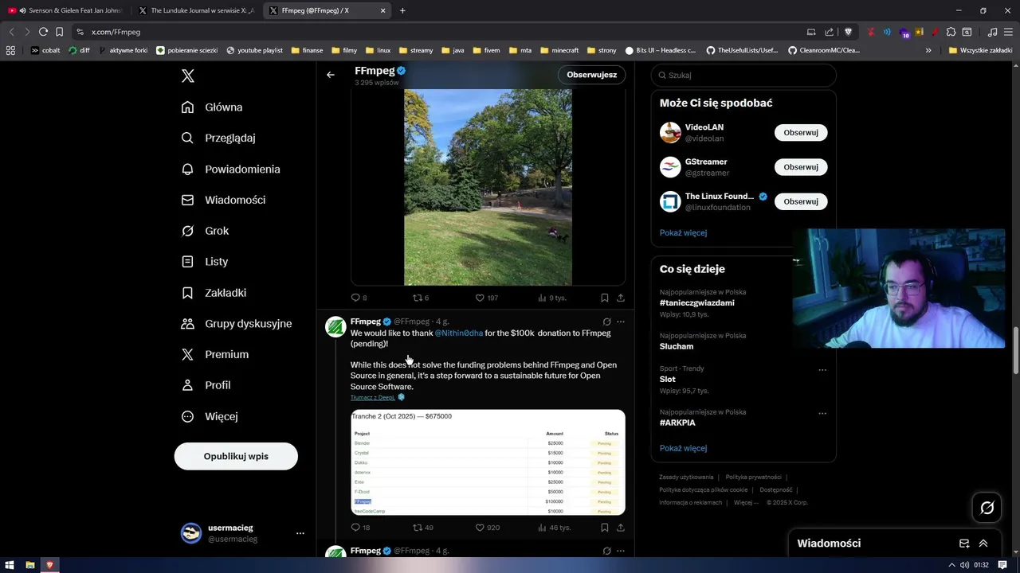Screen dimensions: 1020x573
Task: Open Powiadomienia notifications
Action: 230,169
